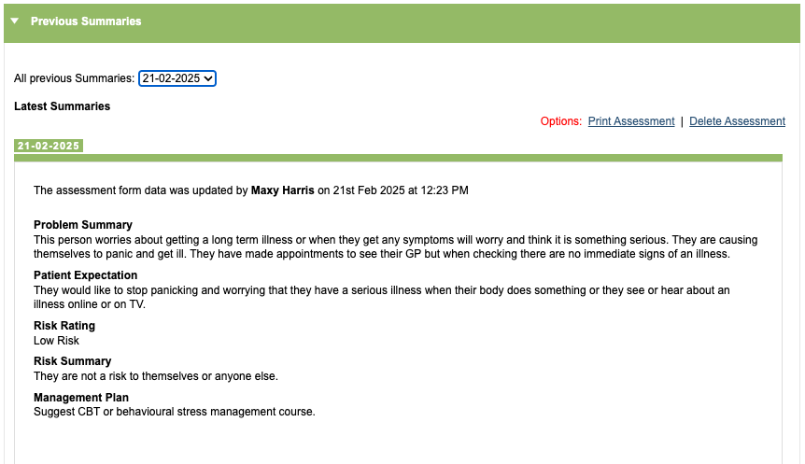The height and width of the screenshot is (464, 805).
Task: Click the All previous Summaries label
Action: [74, 78]
